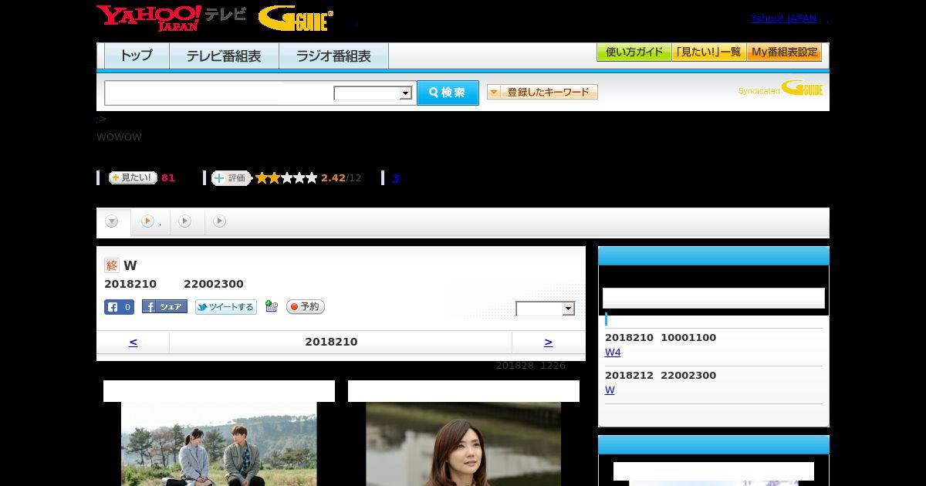
Task: Click the 見たい! button
Action: (x=133, y=177)
